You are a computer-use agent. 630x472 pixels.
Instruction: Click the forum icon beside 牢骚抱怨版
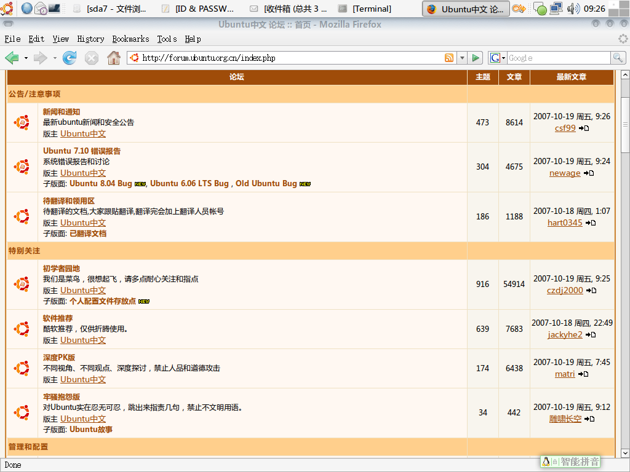(x=22, y=412)
